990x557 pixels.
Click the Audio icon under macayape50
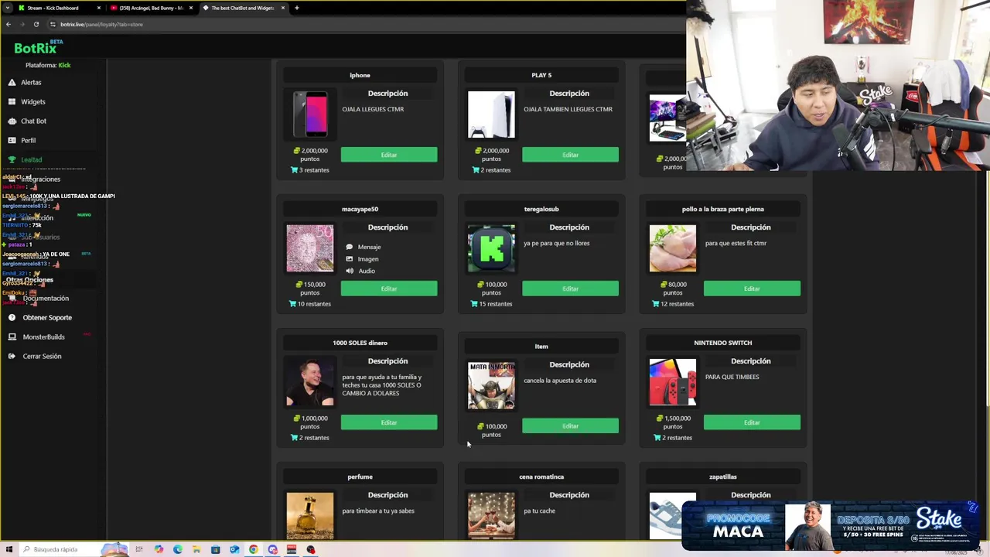350,271
